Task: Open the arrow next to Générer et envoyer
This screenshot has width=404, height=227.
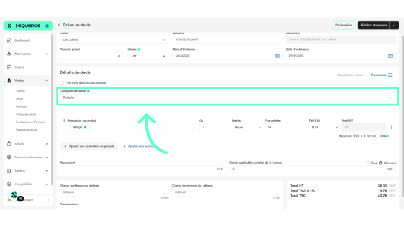Action: click(x=394, y=25)
